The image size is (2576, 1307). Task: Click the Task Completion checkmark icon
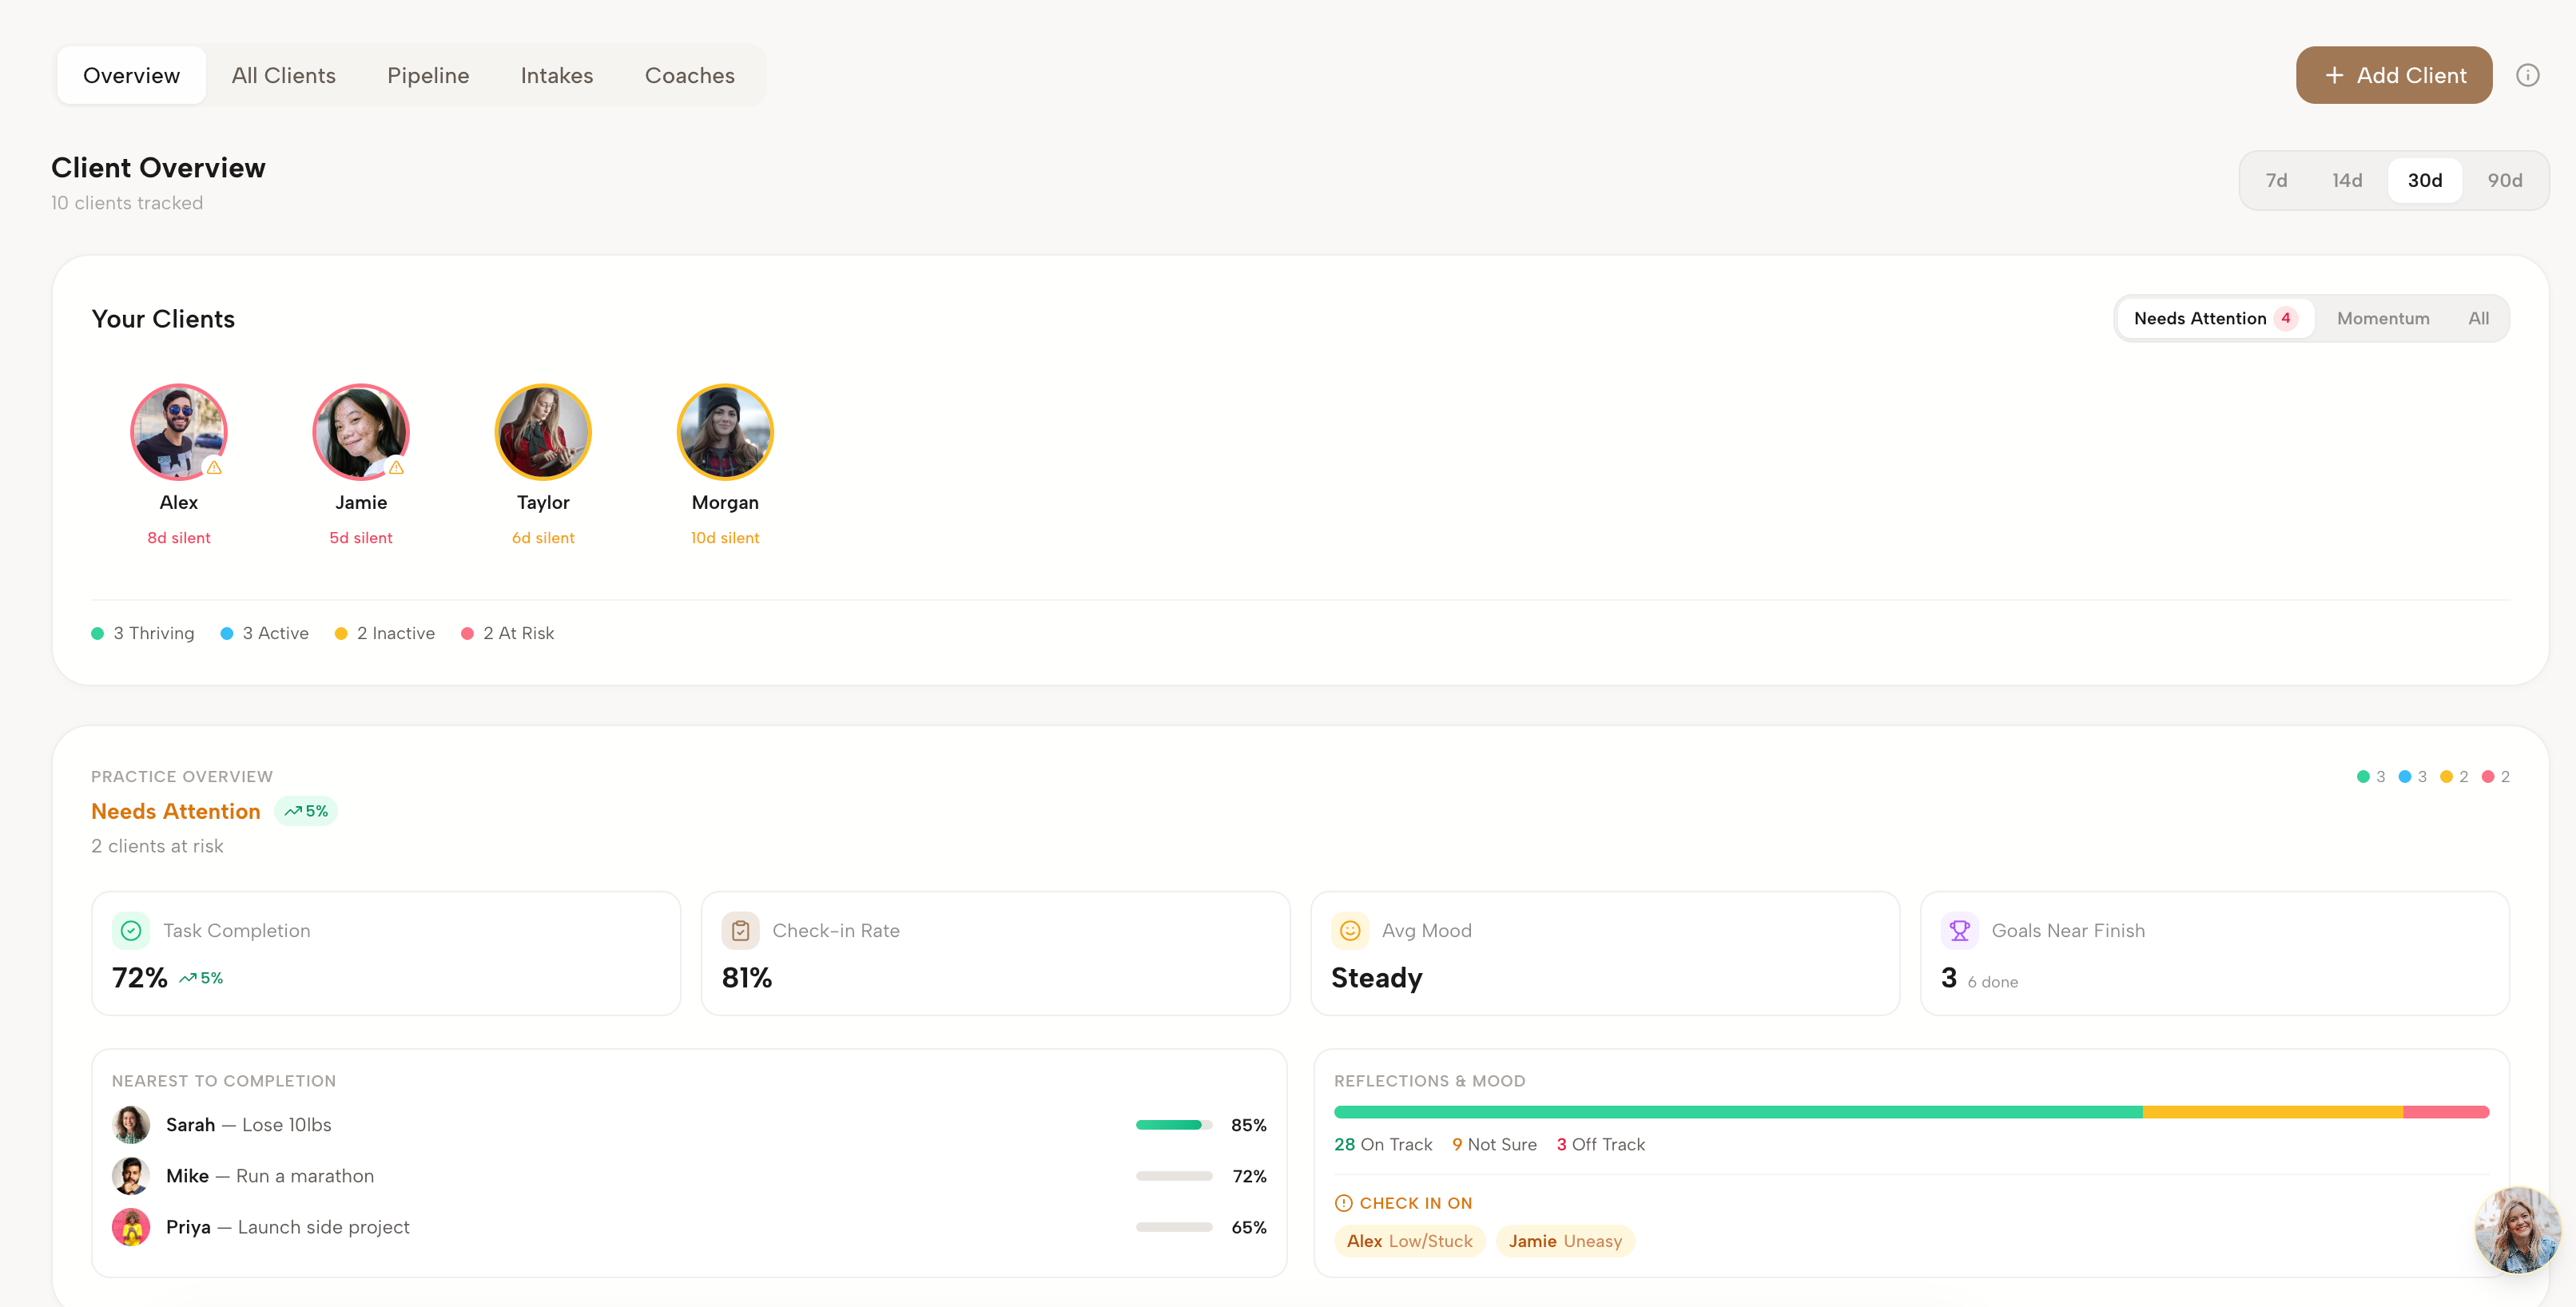click(131, 930)
